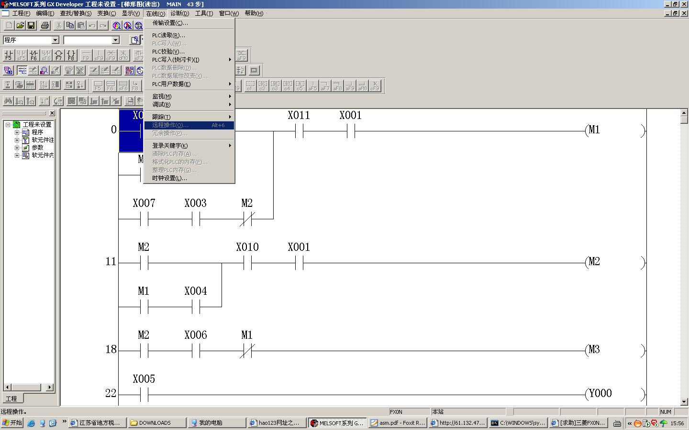Image resolution: width=689 pixels, height=430 pixels.
Task: Click the Windows 开始 start button
Action: click(x=12, y=423)
